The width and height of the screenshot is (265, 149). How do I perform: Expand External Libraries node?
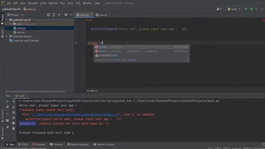[7, 36]
